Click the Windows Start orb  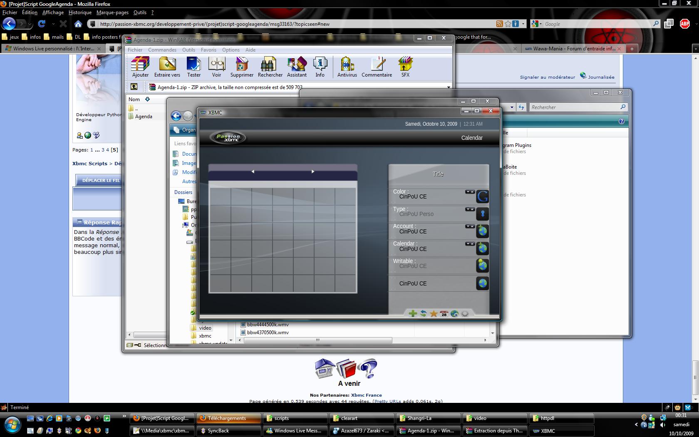coord(12,425)
